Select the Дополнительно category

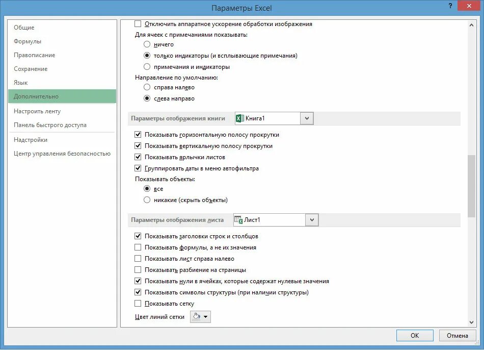62,96
